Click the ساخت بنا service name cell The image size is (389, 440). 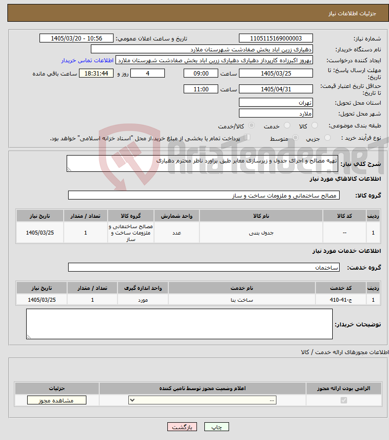[x=242, y=300]
